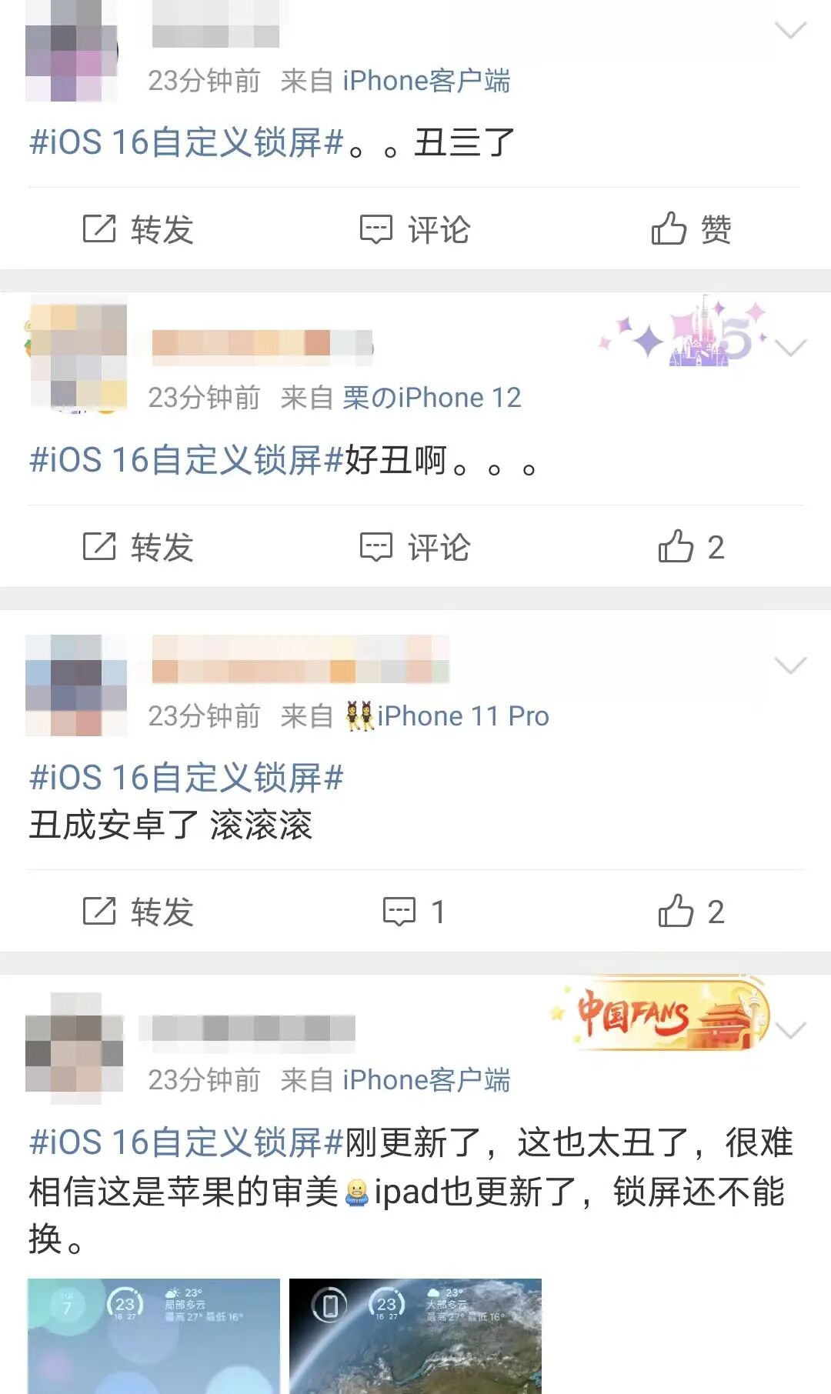Open the Earth lock screen thumbnail
The height and width of the screenshot is (1394, 831).
[x=415, y=1336]
